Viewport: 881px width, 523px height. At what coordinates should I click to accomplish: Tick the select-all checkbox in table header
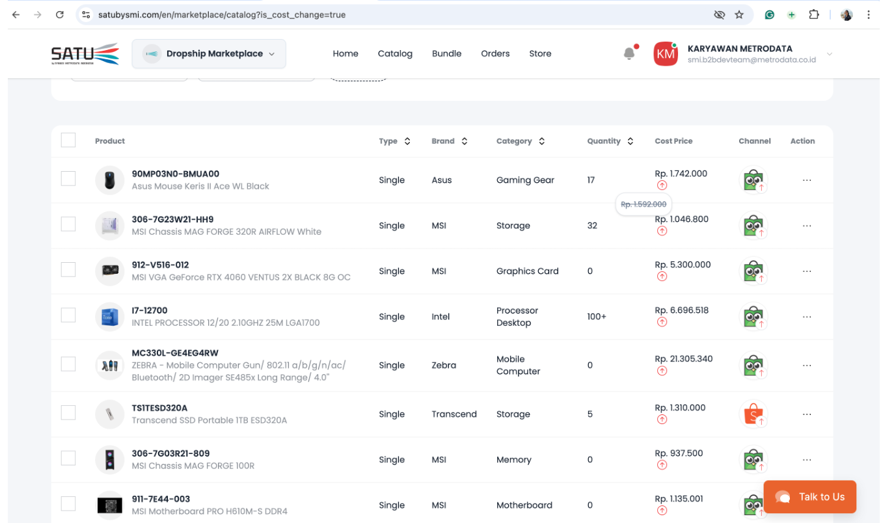[x=68, y=141]
